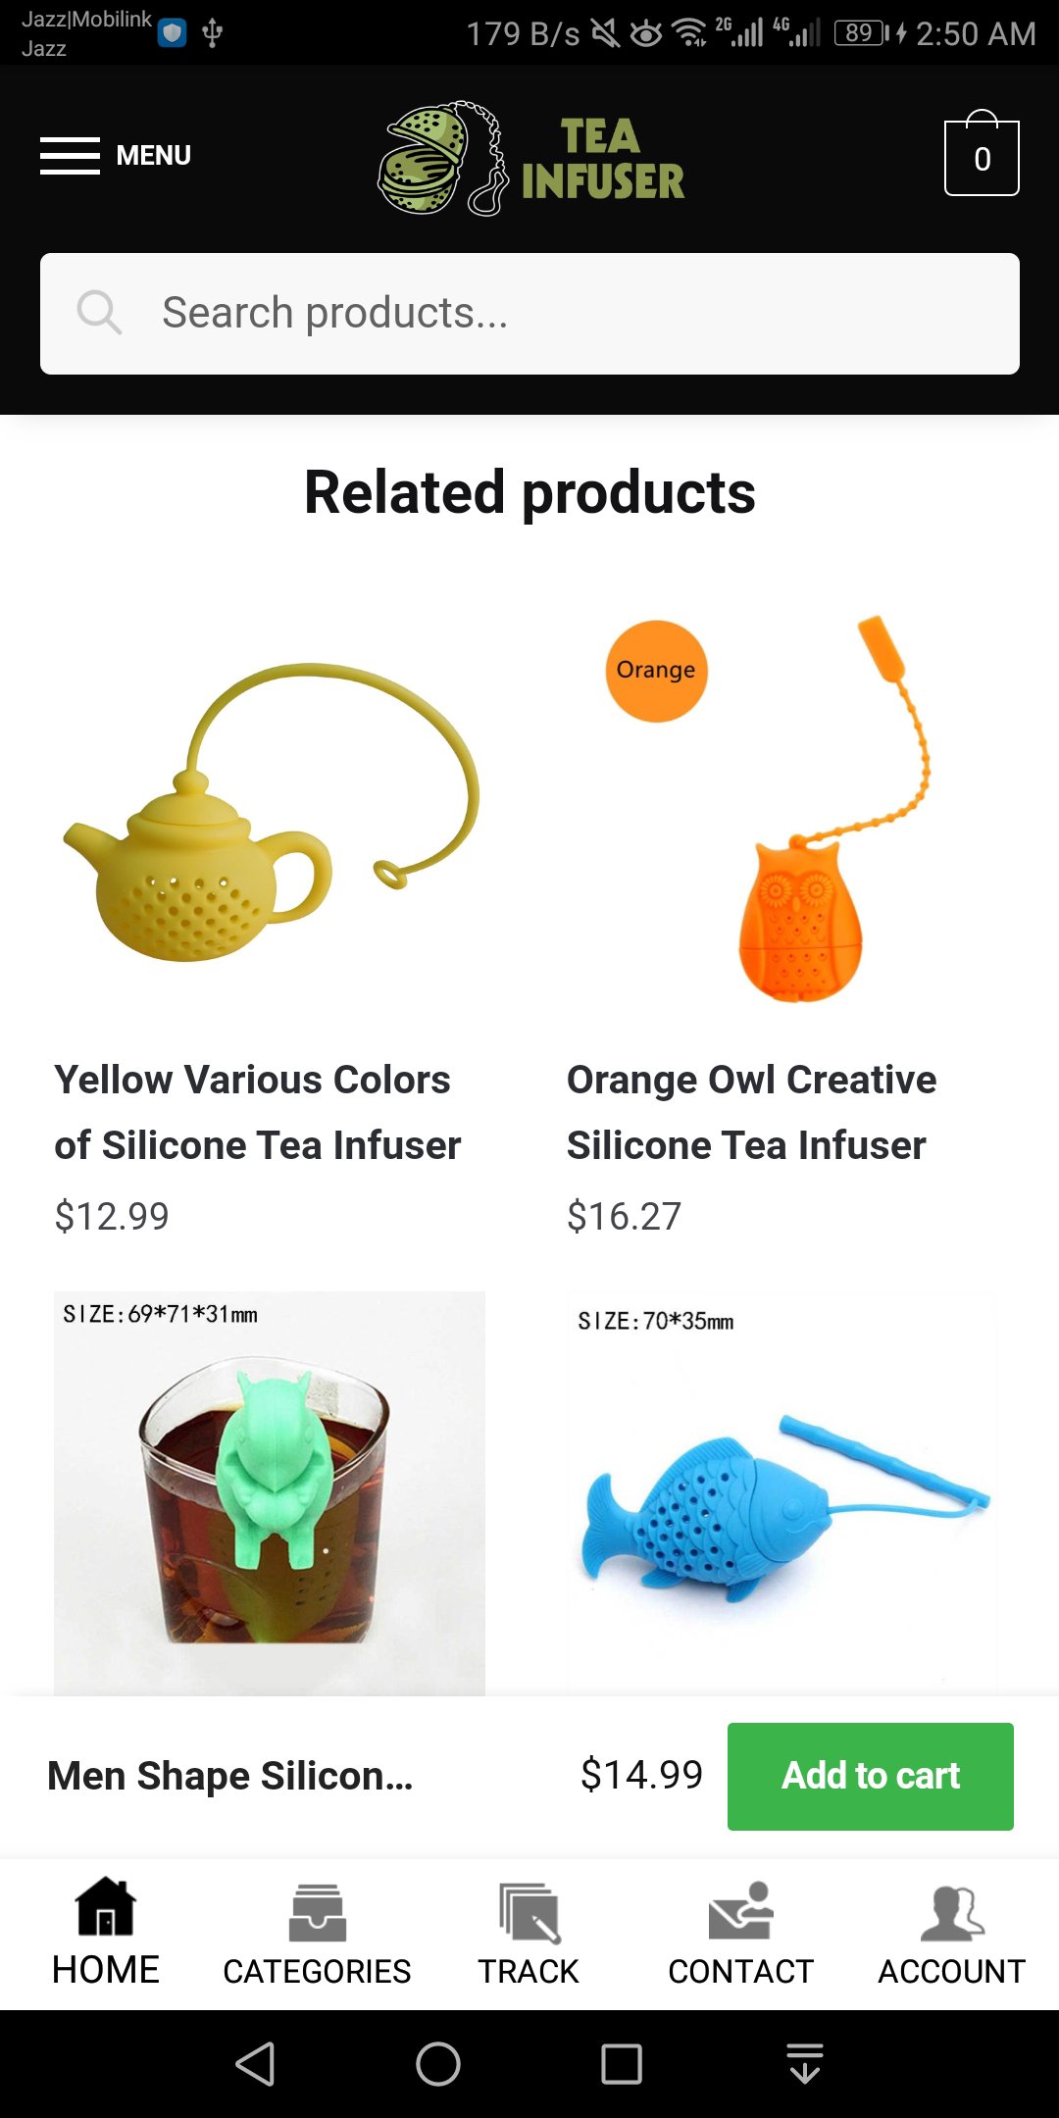
Task: Open the ACCOUNT icon
Action: (952, 1912)
